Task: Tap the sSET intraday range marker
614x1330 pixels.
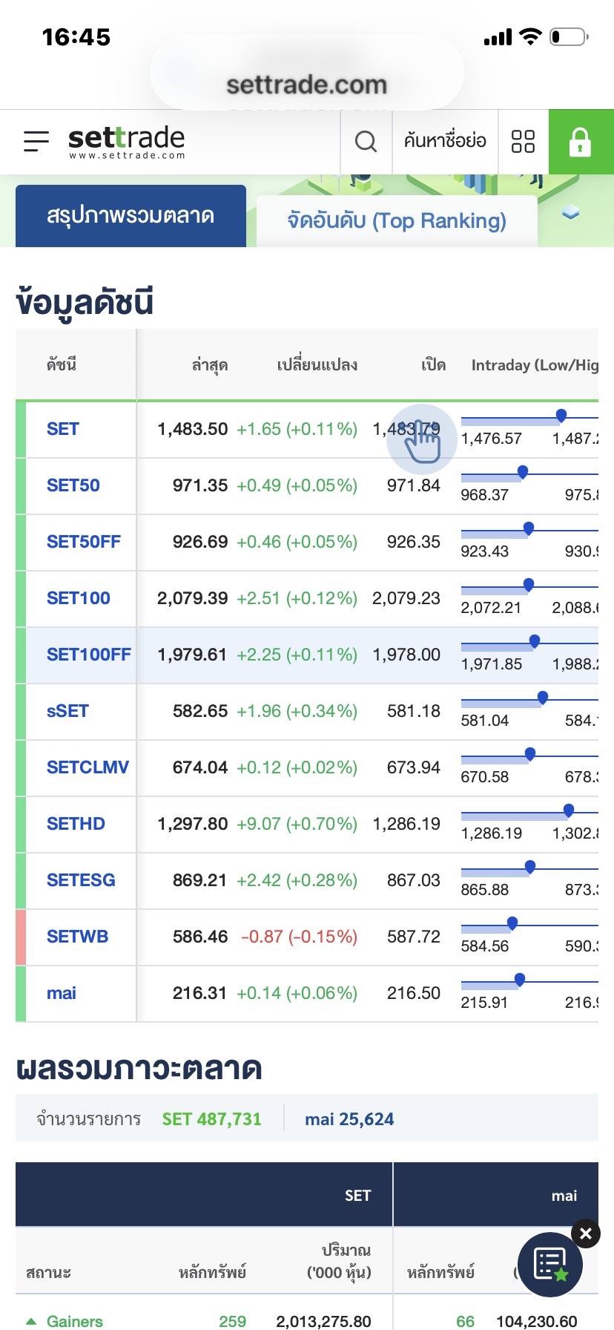Action: click(x=543, y=697)
